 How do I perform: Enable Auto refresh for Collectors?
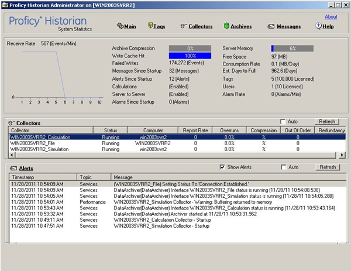[284, 122]
